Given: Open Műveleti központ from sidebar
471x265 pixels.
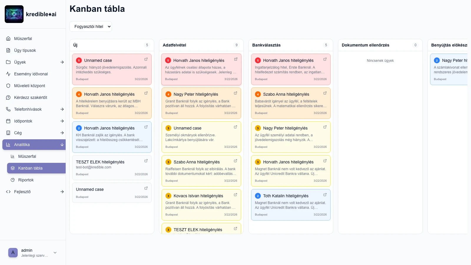Looking at the screenshot, I should pos(29,86).
